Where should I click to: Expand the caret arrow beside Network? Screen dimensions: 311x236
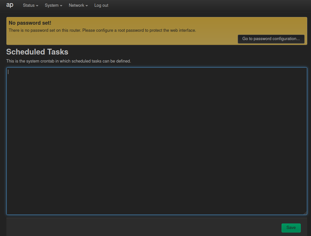pyautogui.click(x=87, y=6)
